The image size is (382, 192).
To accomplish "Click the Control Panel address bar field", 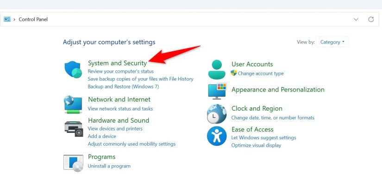I will tap(189, 19).
